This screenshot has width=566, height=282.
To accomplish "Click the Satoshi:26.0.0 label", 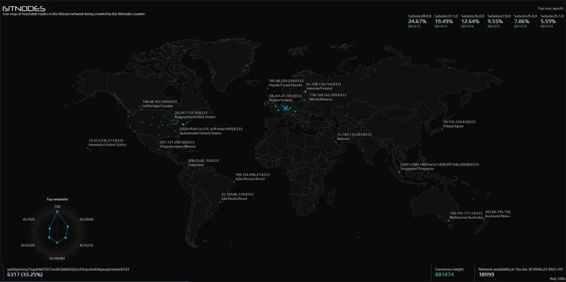I will pos(473,16).
